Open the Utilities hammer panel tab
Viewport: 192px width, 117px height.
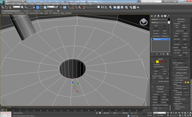(169, 16)
